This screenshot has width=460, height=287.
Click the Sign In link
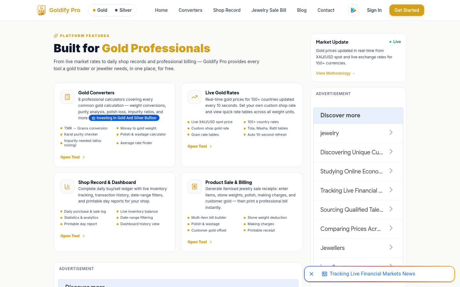[374, 10]
